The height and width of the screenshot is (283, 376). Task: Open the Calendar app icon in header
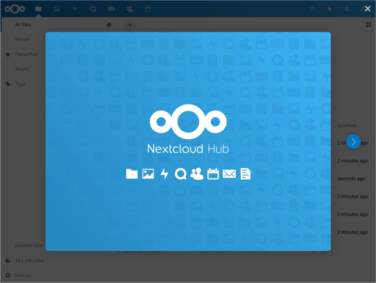pos(148,9)
